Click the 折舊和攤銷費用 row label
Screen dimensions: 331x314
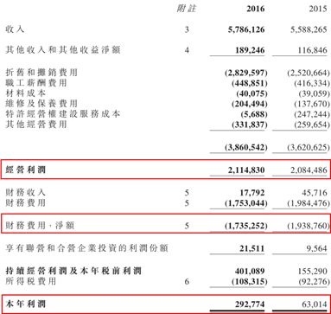click(41, 73)
